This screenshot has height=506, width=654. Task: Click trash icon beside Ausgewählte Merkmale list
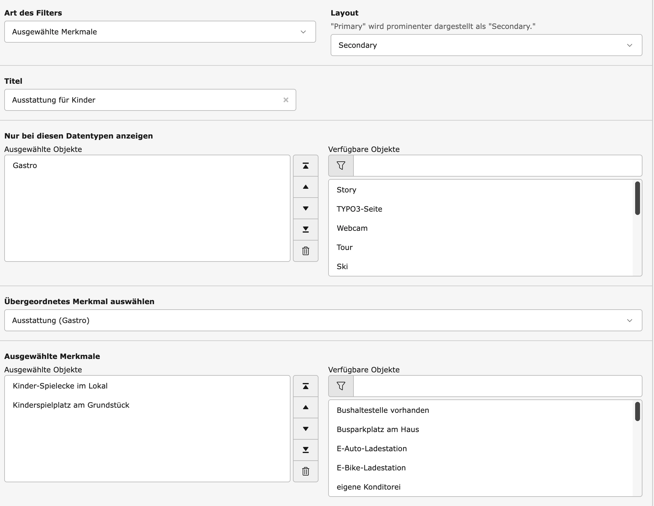[x=305, y=471]
